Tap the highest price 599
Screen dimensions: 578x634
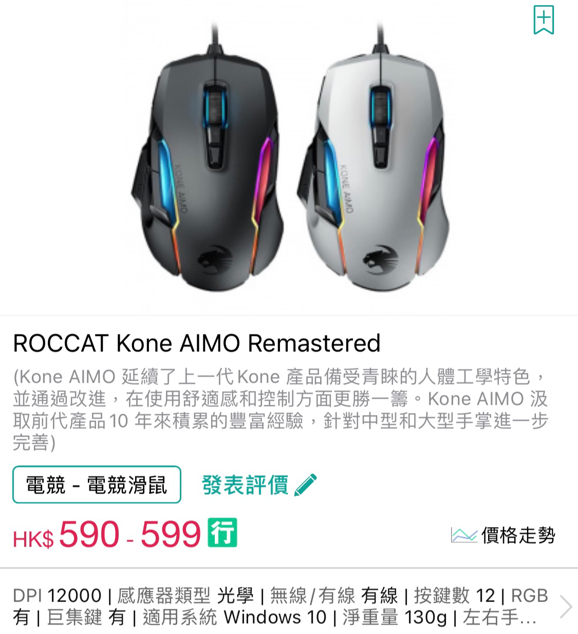pyautogui.click(x=171, y=534)
